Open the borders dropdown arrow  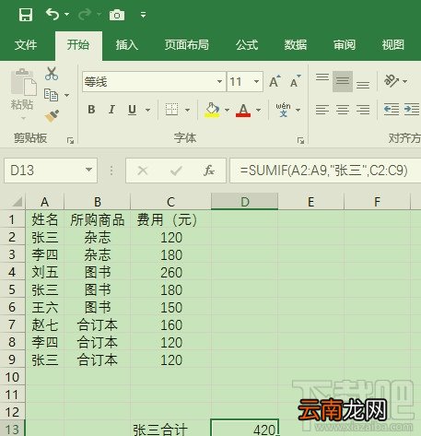187,110
